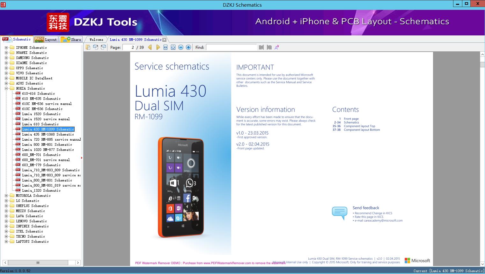Open the Welcome document tab
Image resolution: width=485 pixels, height=274 pixels.
coord(96,40)
